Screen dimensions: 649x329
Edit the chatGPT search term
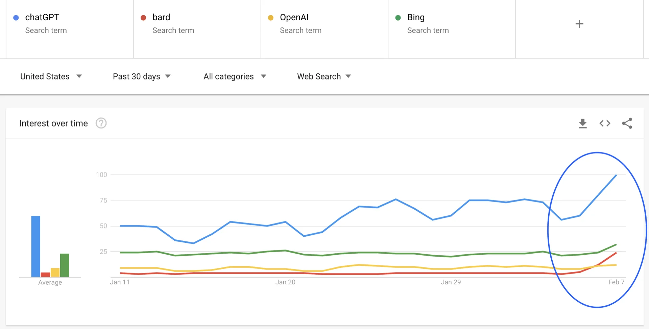tap(42, 18)
